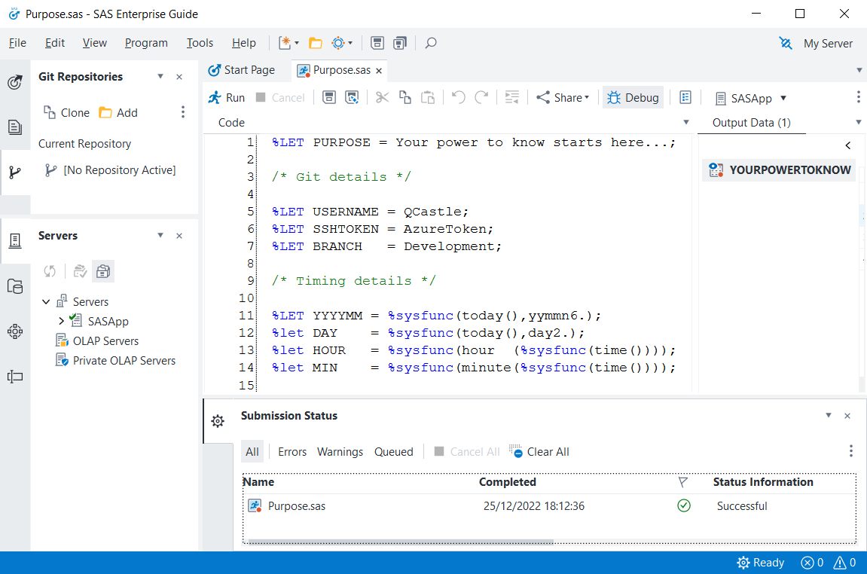Open the Share dropdown menu
This screenshot has width=867, height=574.
click(x=562, y=98)
